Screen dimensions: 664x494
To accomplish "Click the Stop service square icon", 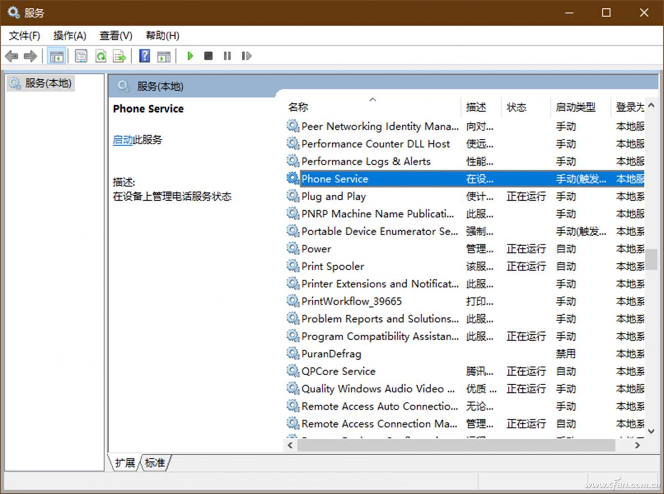I will click(x=208, y=56).
